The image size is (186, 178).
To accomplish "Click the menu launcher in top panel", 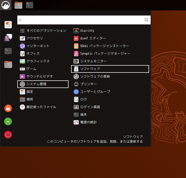I will point(6,5).
